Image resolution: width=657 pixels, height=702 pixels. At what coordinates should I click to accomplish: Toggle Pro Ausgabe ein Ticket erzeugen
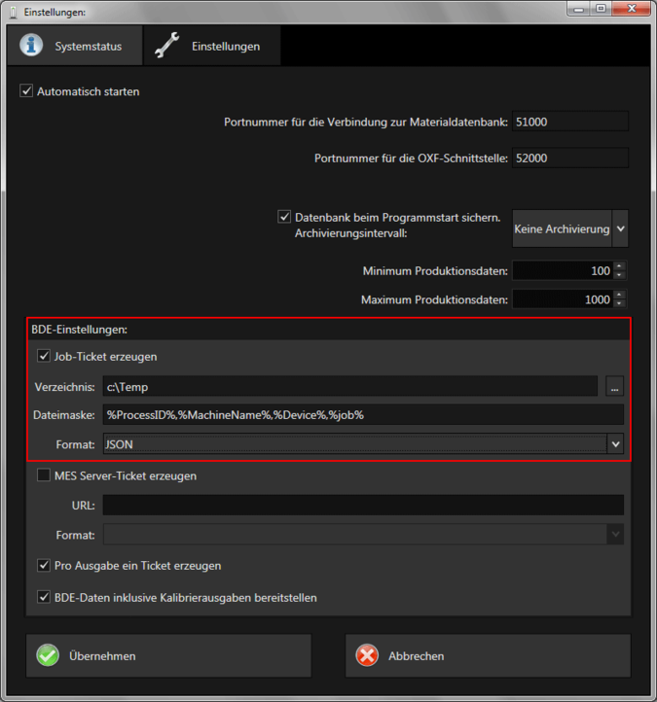(x=44, y=566)
